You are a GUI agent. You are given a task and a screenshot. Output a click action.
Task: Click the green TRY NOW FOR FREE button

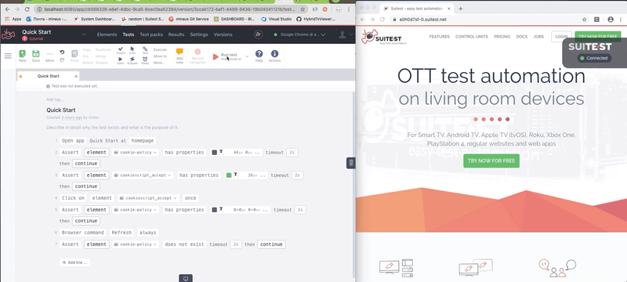click(491, 161)
